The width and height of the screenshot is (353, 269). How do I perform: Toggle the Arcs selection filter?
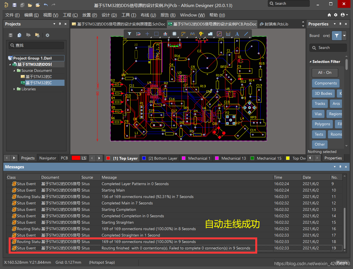pos(336,103)
